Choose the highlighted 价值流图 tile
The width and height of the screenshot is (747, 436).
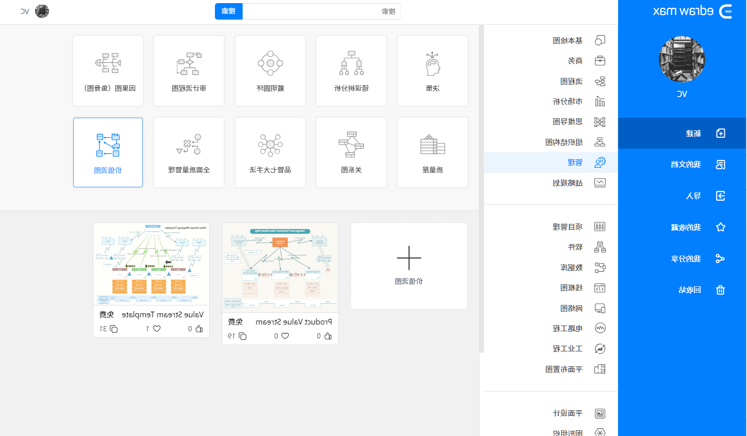pos(108,152)
